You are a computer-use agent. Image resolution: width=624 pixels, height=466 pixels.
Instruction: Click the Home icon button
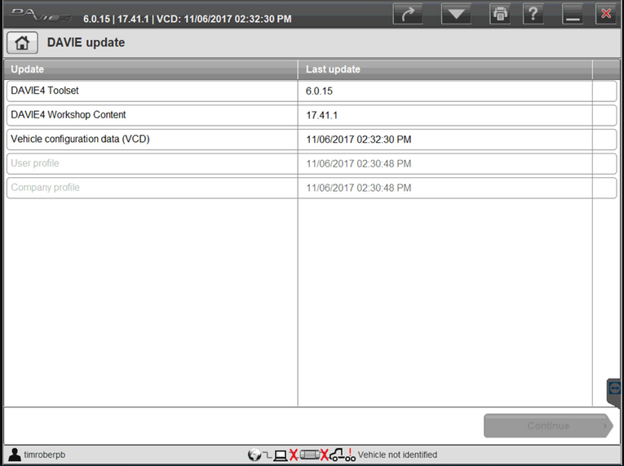pos(22,42)
